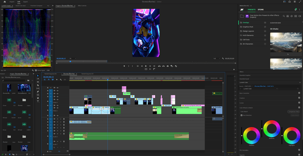The width and height of the screenshot is (303, 156).
Task: Select the Pen tool
Action: (38, 92)
